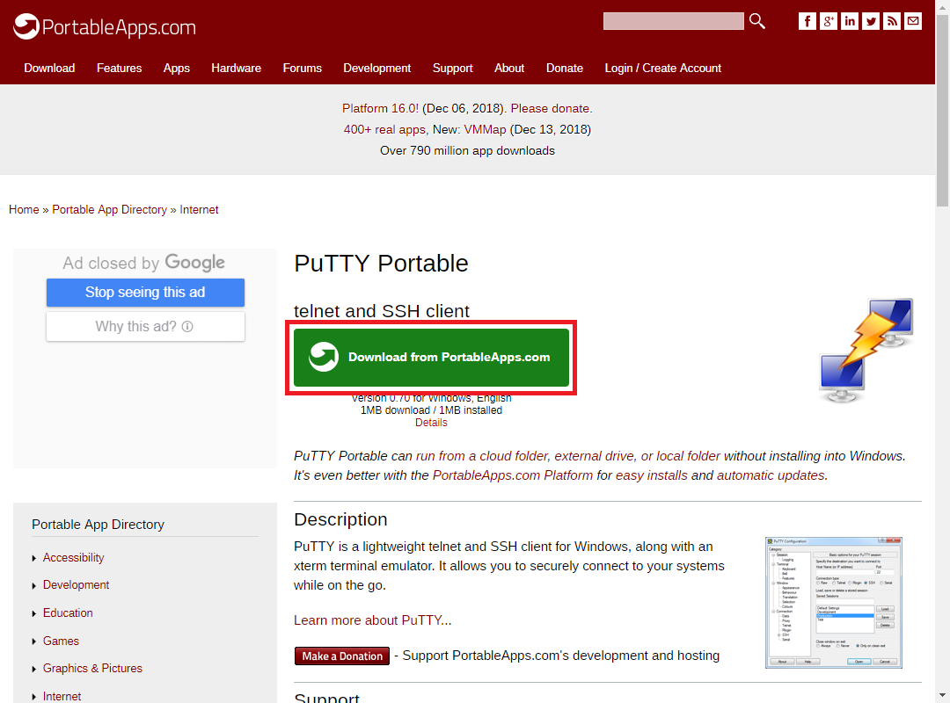Open the Hardware menu

click(x=237, y=68)
